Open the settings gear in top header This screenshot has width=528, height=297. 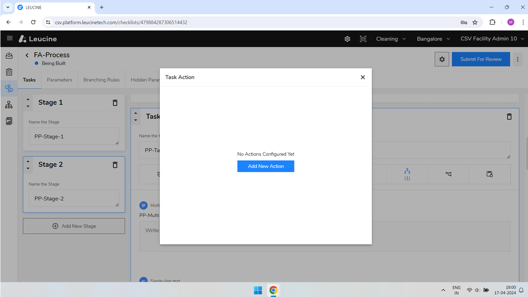[347, 38]
